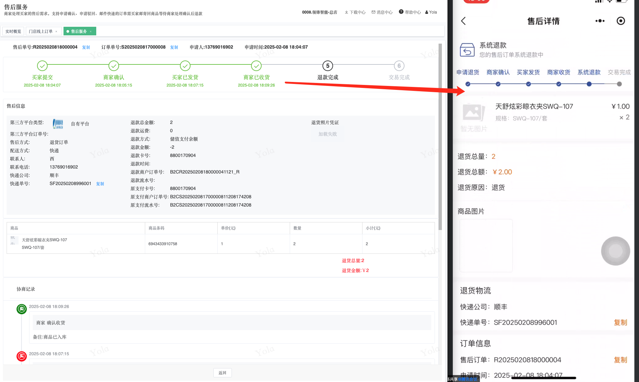The image size is (639, 382).
Task: Click the help center question icon
Action: click(x=401, y=12)
